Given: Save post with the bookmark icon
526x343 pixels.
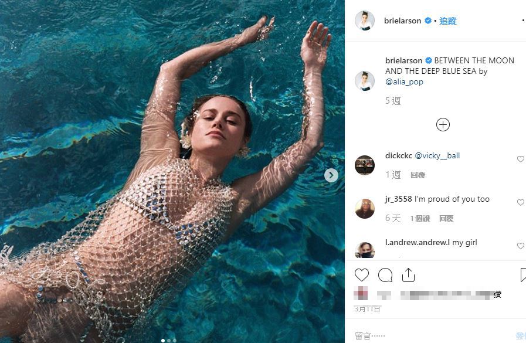Looking at the screenshot, I should (522, 275).
